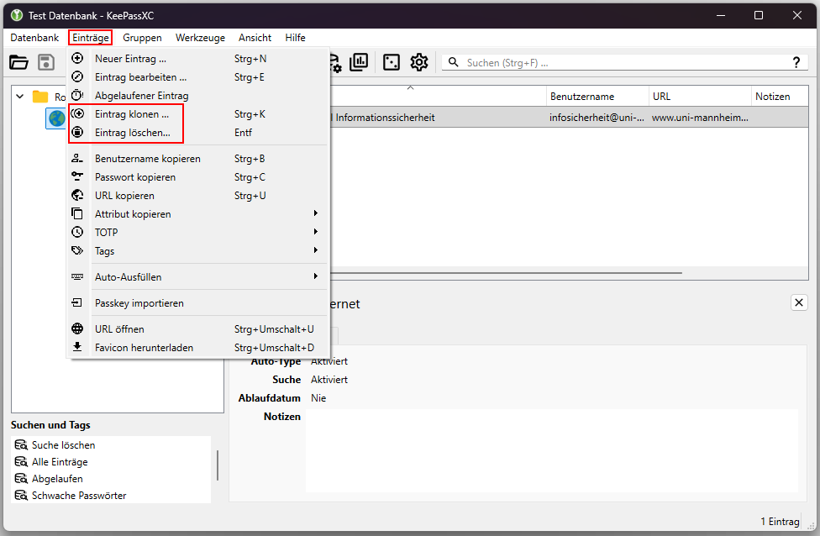Expand the Attribut kopieren submenu
820x536 pixels.
coord(315,213)
